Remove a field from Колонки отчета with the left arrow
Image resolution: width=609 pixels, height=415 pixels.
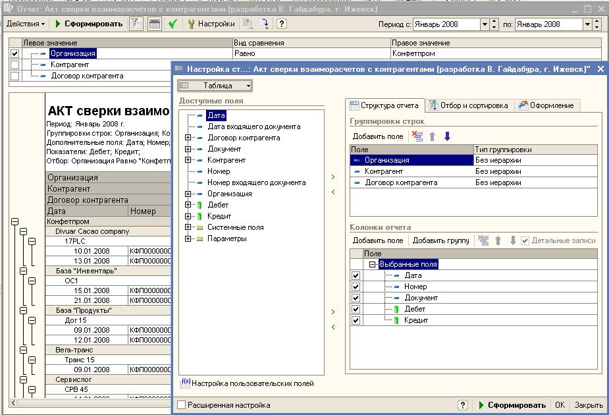pos(333,327)
